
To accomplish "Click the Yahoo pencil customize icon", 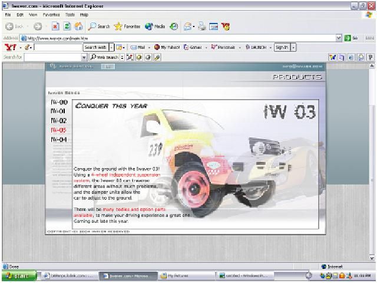I will 27,47.
